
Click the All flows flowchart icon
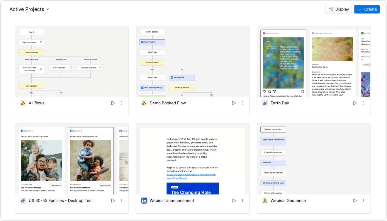point(23,103)
